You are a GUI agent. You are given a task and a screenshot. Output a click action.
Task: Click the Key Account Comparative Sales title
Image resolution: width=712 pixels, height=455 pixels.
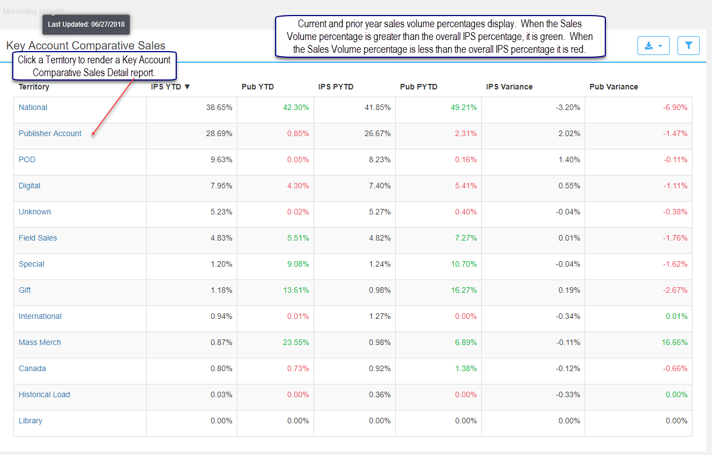[86, 46]
